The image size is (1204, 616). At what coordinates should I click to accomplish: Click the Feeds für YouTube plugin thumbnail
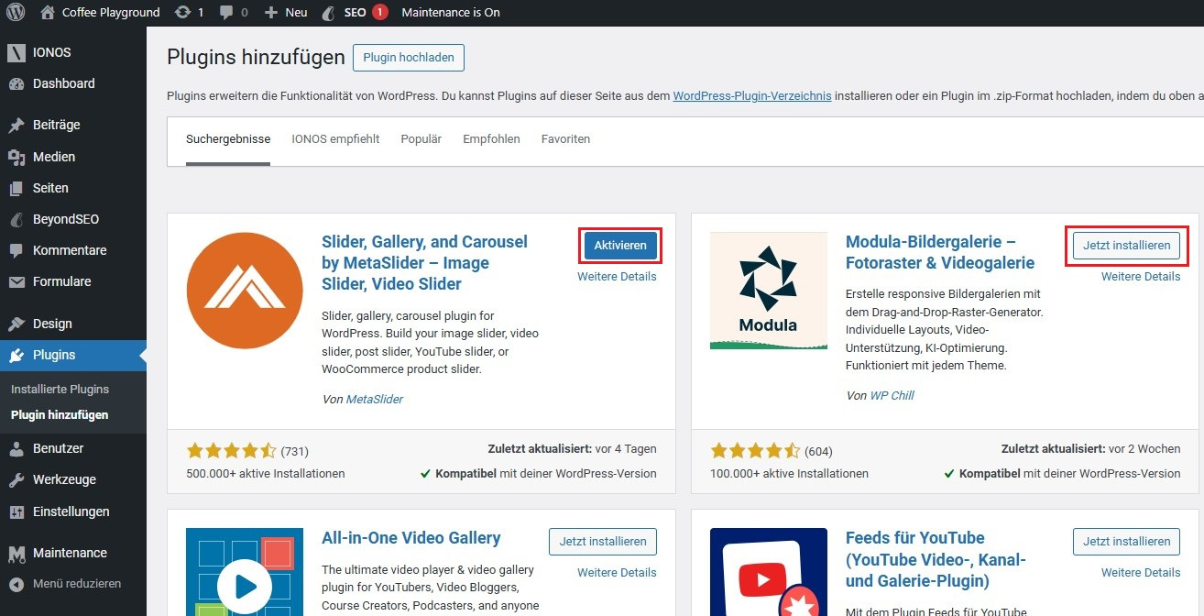point(769,572)
